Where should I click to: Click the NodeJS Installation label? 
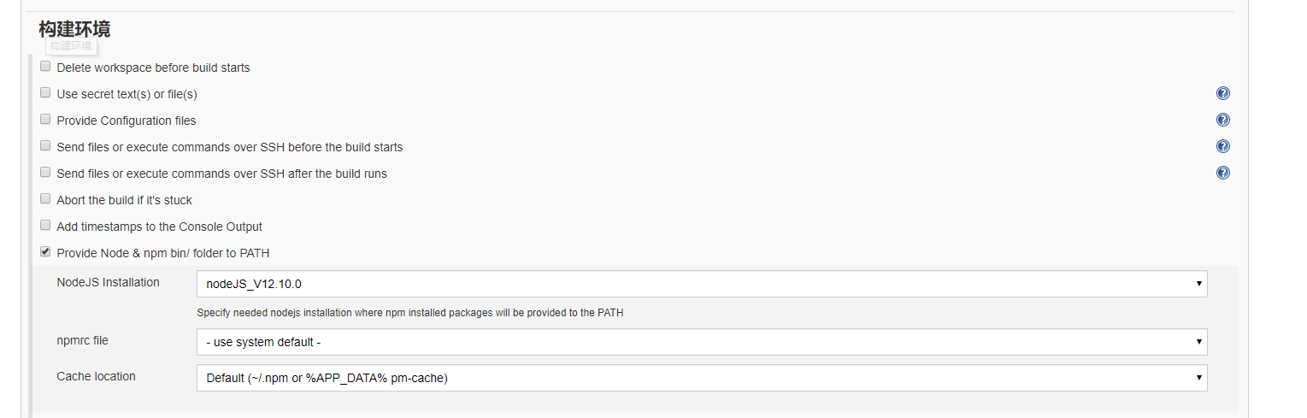(x=108, y=282)
